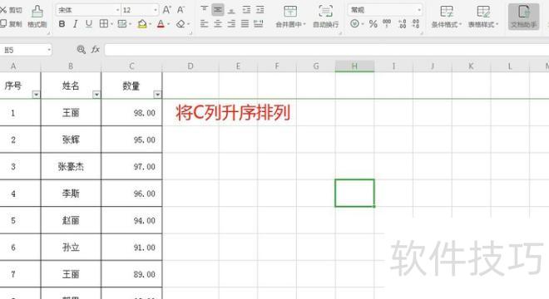Open fill color dropdown arrow
The width and height of the screenshot is (549, 299).
(151, 24)
